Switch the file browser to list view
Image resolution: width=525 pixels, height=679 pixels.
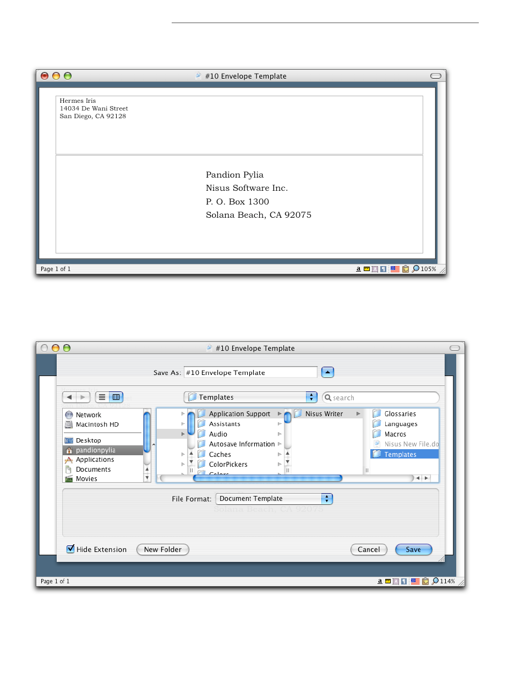click(x=102, y=397)
